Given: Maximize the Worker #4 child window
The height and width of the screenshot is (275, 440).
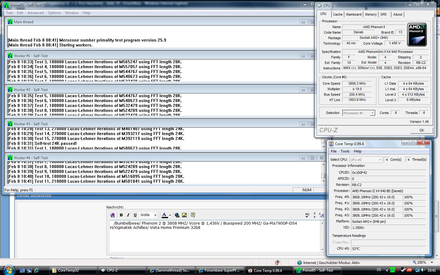Looking at the screenshot, I should point(312,158).
